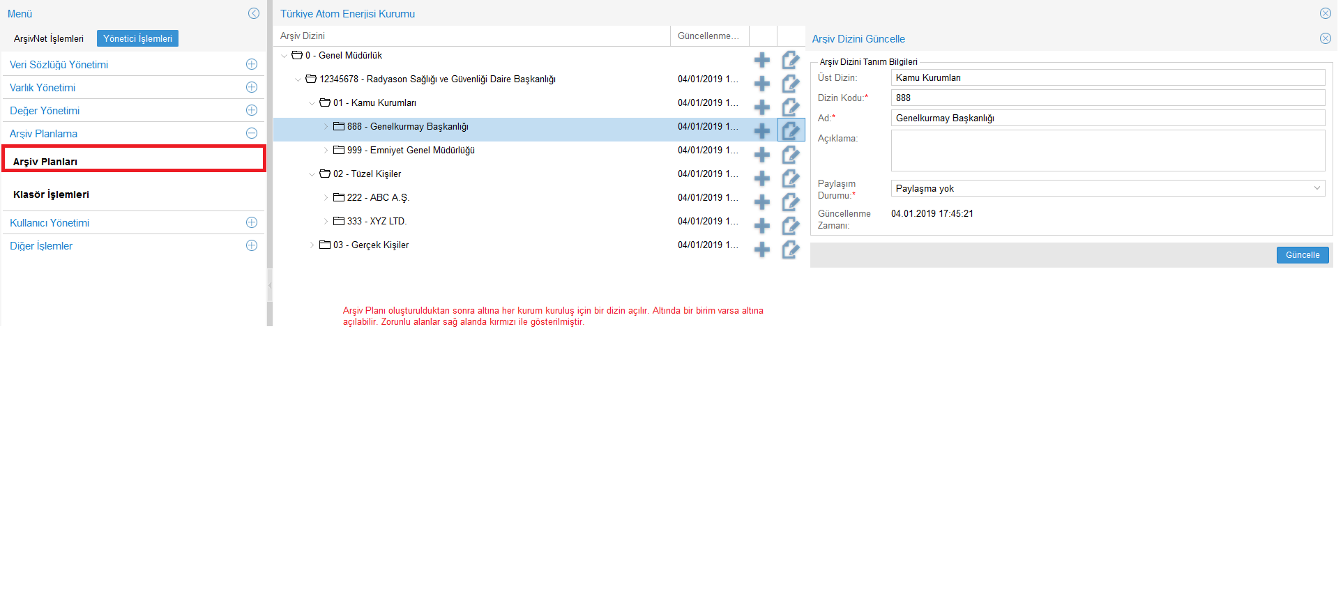The width and height of the screenshot is (1343, 605).
Task: Expand the 03 - Gerçek Kişiler folder
Action: coord(312,245)
